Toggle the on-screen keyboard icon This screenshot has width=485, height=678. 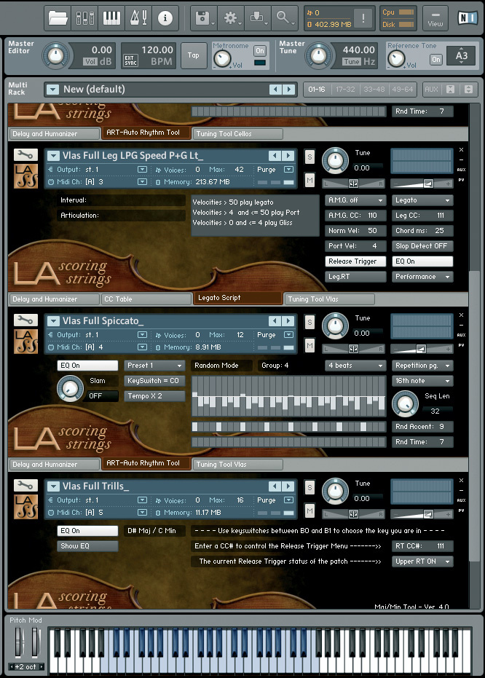coord(111,17)
